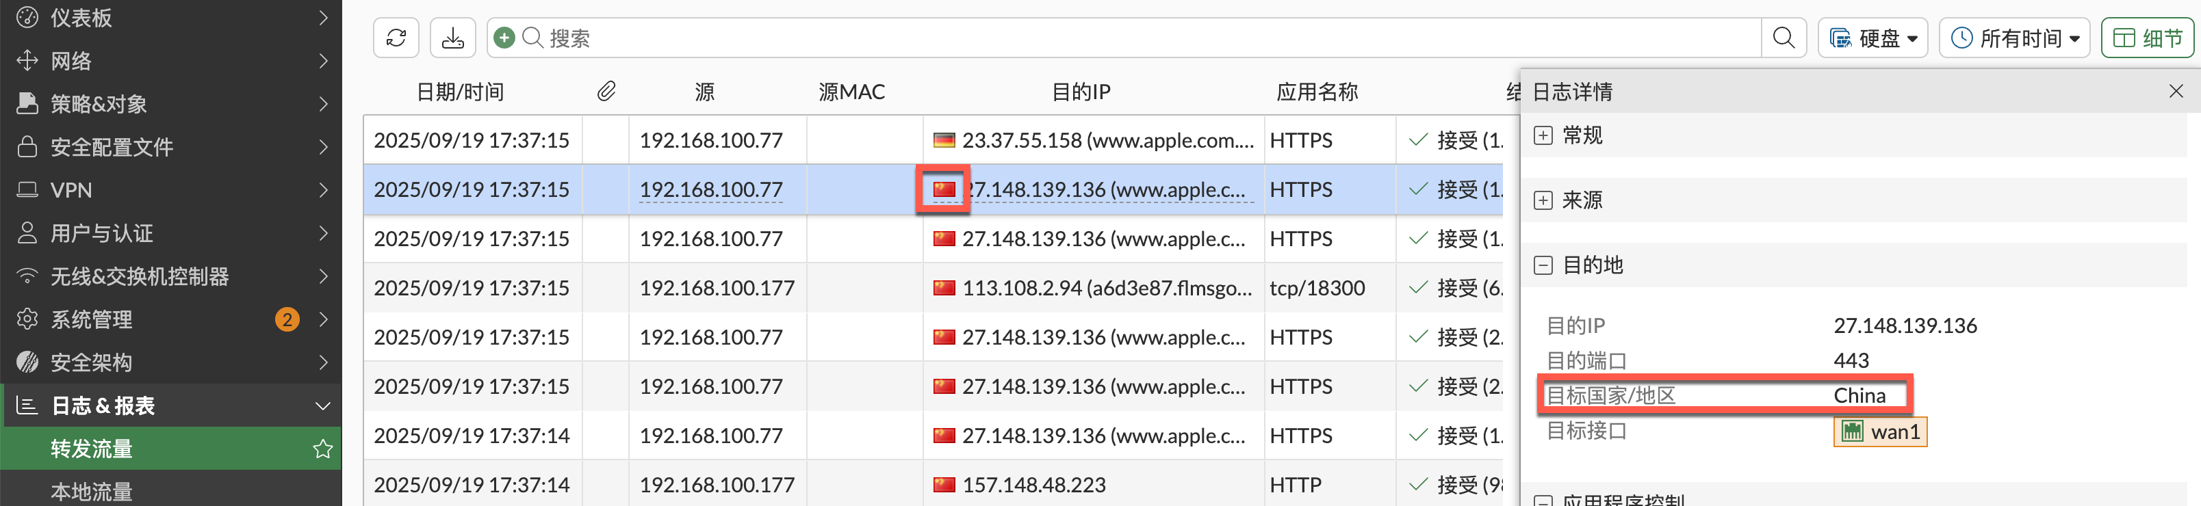Expand the 来源 section

coord(1542,200)
